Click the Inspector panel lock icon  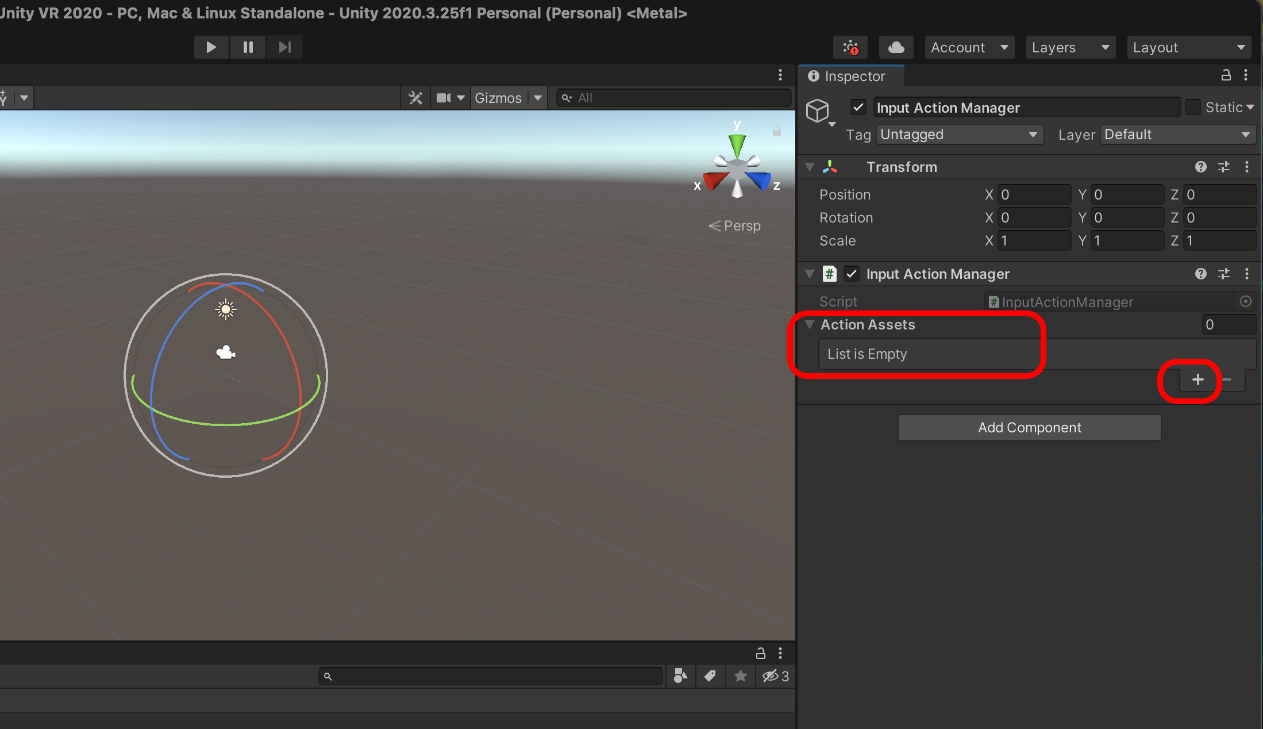click(1226, 75)
